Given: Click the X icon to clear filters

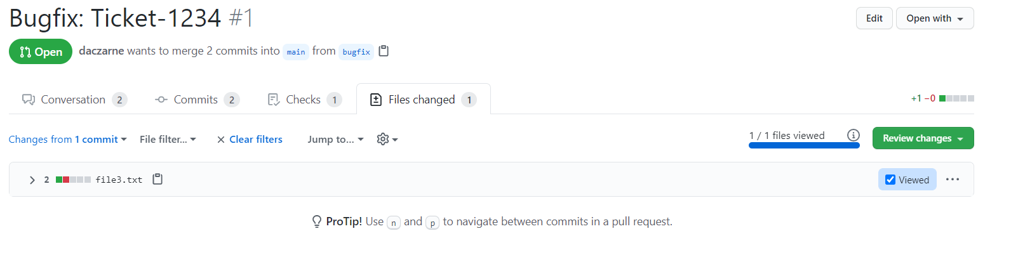Looking at the screenshot, I should coord(221,140).
